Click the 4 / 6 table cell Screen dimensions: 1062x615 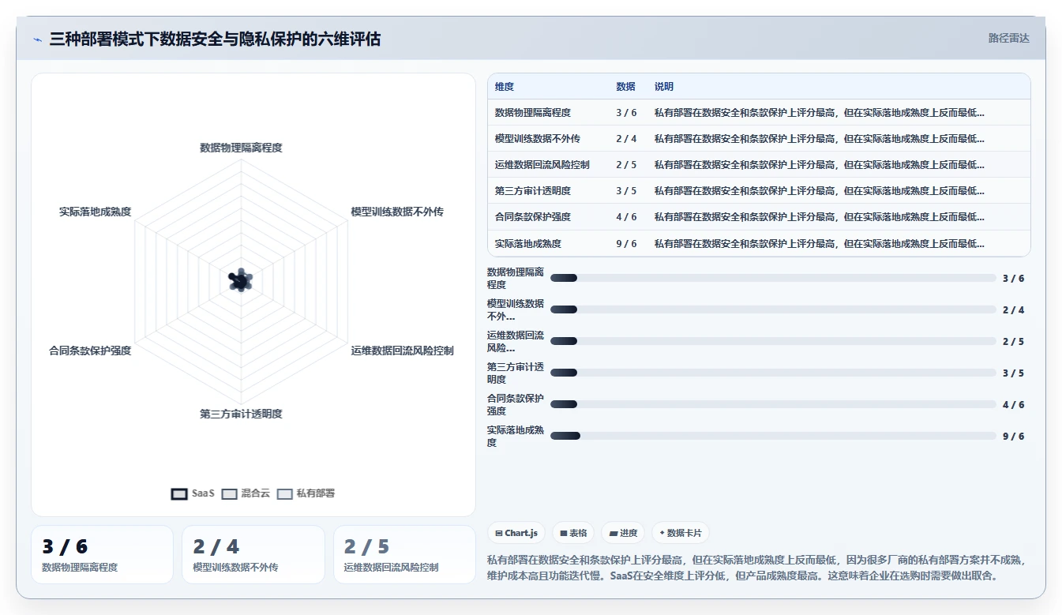tap(626, 217)
